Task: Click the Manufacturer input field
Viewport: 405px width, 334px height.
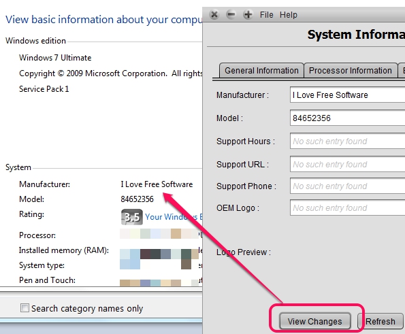Action: (x=347, y=95)
